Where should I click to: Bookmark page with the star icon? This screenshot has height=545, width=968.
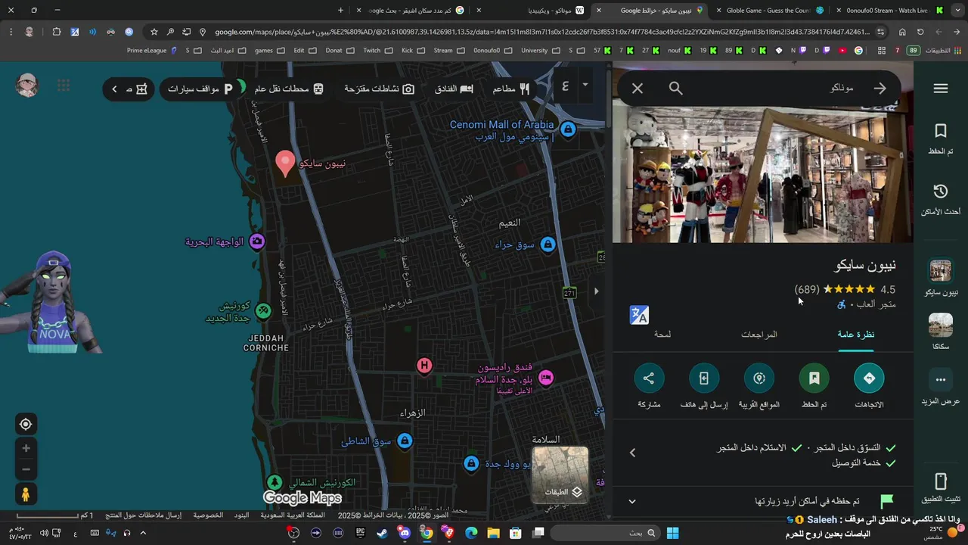pos(154,32)
